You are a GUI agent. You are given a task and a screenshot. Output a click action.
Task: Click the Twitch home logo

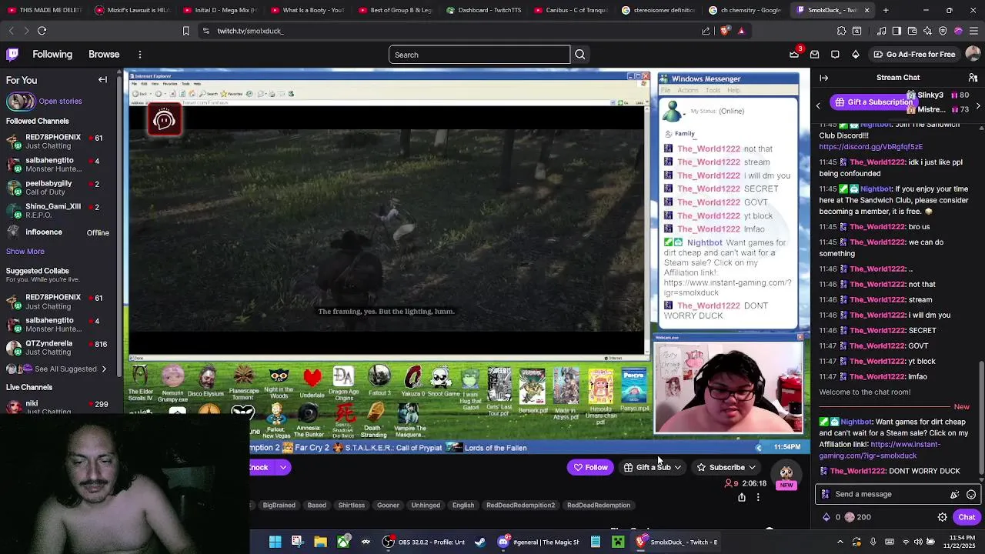12,55
